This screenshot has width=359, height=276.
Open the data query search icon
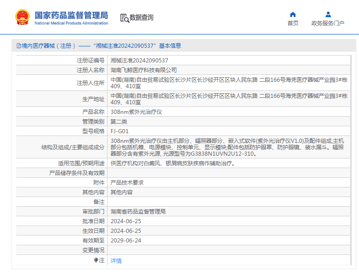point(125,18)
